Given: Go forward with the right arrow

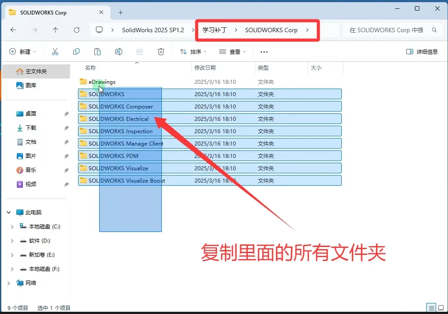Looking at the screenshot, I should (x=34, y=30).
